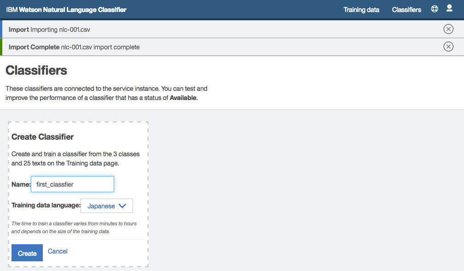Open the Classifiers page in header

coord(406,10)
